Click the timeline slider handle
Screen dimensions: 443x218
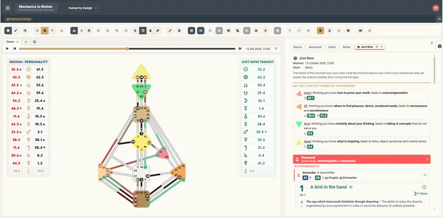pos(127,48)
